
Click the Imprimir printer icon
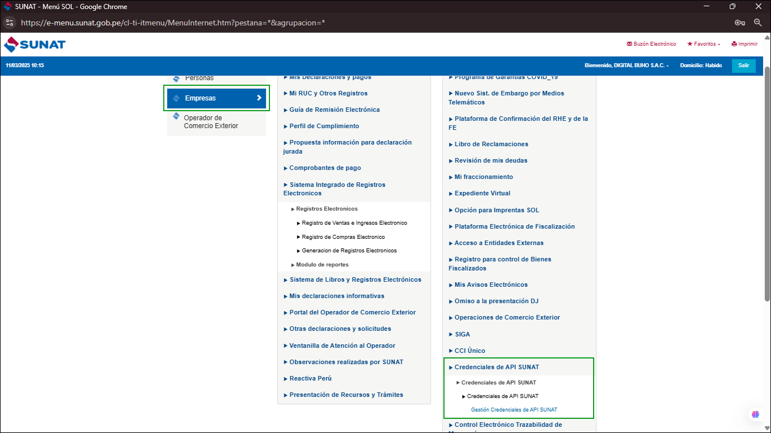point(734,44)
